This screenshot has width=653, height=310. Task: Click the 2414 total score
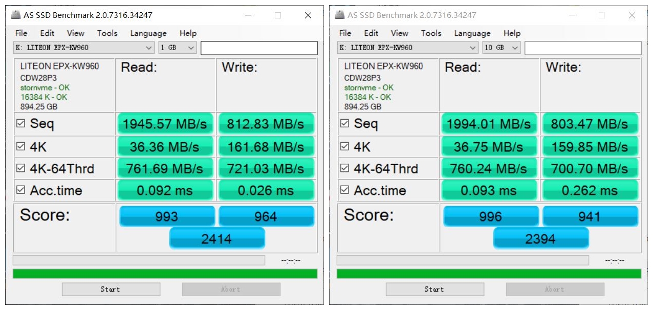click(217, 238)
